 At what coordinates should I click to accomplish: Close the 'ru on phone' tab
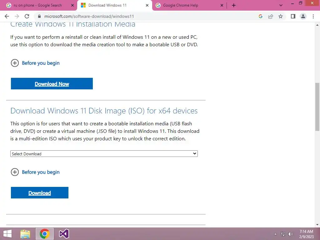tap(72, 5)
